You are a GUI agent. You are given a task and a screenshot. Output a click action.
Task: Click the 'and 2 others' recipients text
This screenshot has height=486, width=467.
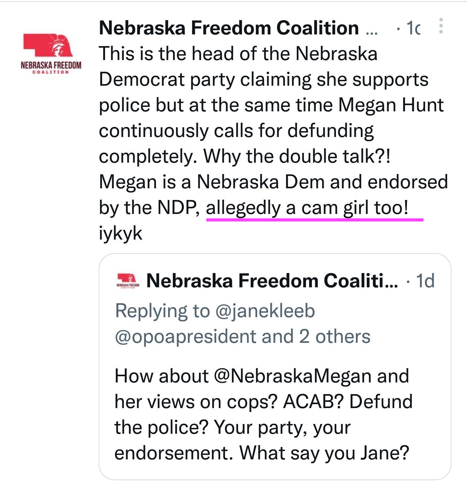click(x=316, y=336)
